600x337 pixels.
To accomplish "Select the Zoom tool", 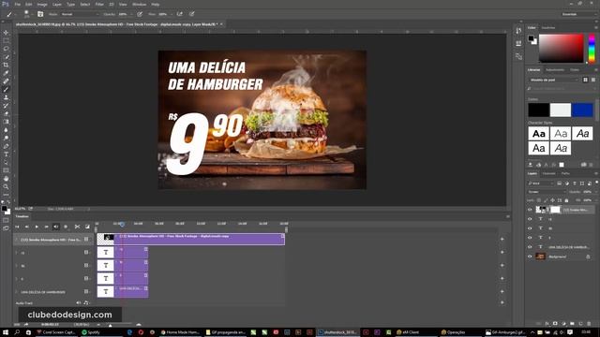I will [x=6, y=186].
